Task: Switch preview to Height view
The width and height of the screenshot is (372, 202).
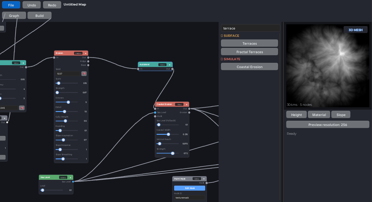Action: tap(296, 115)
